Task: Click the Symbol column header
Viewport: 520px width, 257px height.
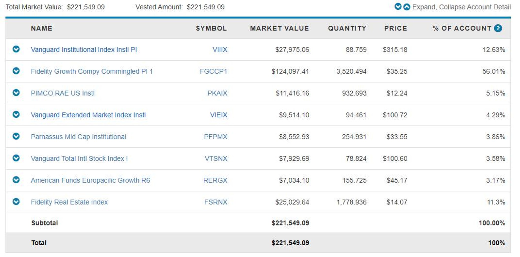Action: click(x=211, y=28)
